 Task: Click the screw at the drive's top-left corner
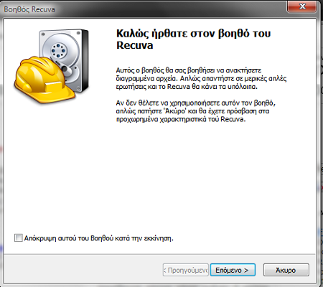coord(43,34)
